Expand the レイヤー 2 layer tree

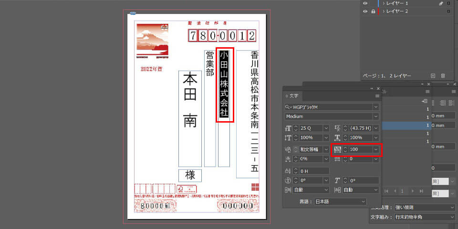pyautogui.click(x=384, y=11)
